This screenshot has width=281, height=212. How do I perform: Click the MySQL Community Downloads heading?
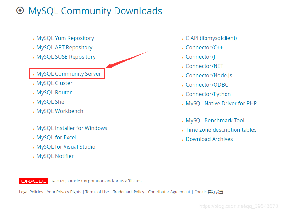click(95, 11)
